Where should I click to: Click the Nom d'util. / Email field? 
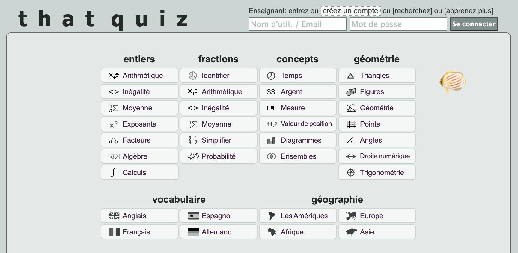tap(297, 24)
